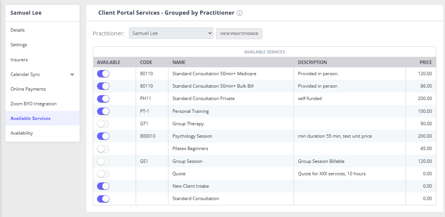
Task: Turn on the Group Session toggle
Action: [103, 161]
